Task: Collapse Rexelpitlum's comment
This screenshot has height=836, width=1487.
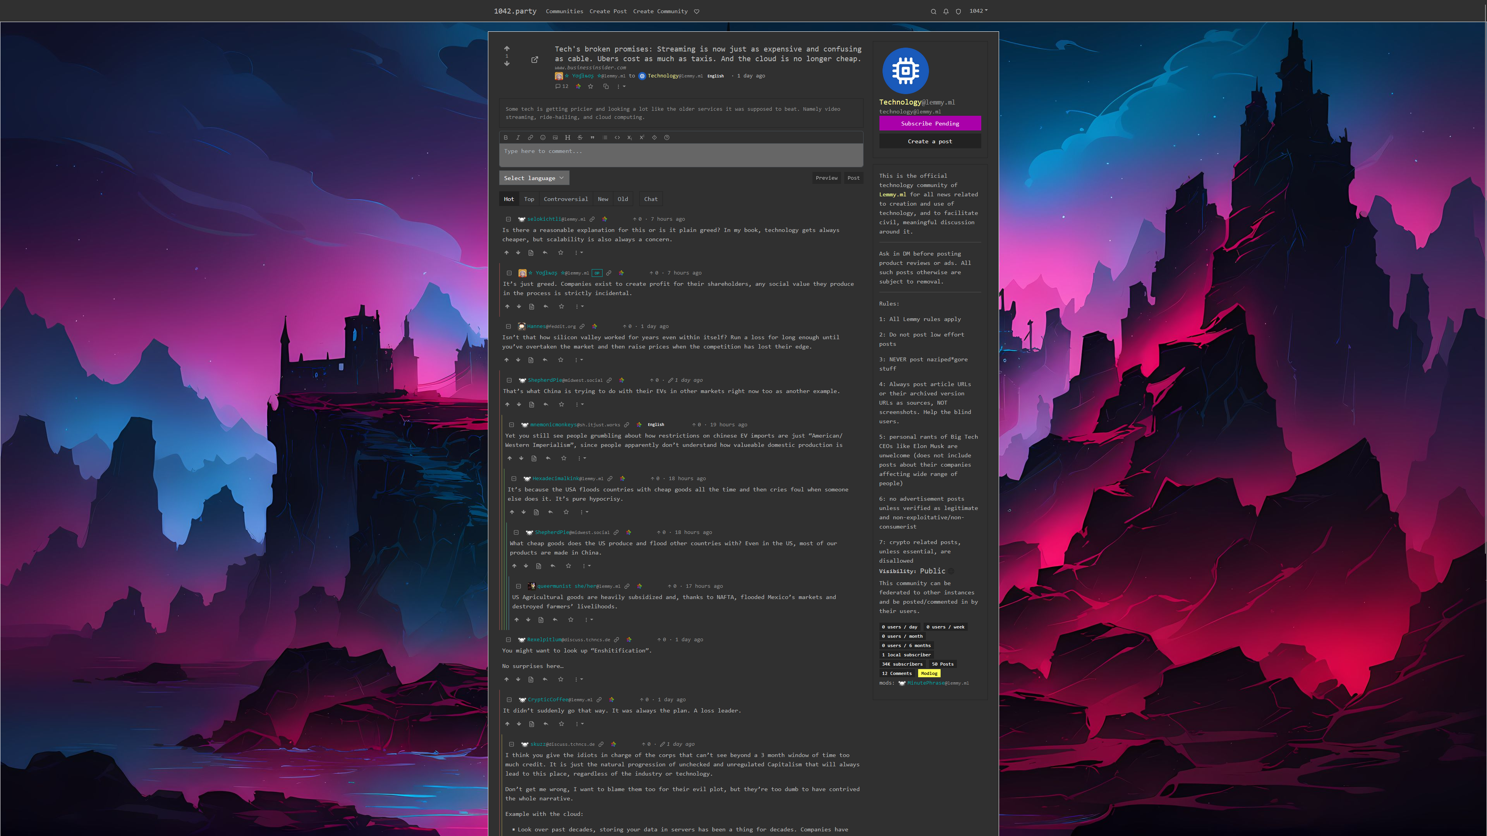Action: coord(508,640)
